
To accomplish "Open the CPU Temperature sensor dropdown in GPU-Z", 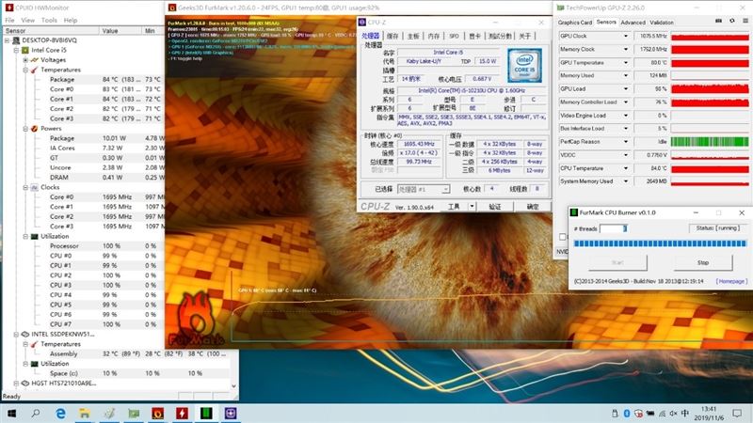I will (x=625, y=168).
